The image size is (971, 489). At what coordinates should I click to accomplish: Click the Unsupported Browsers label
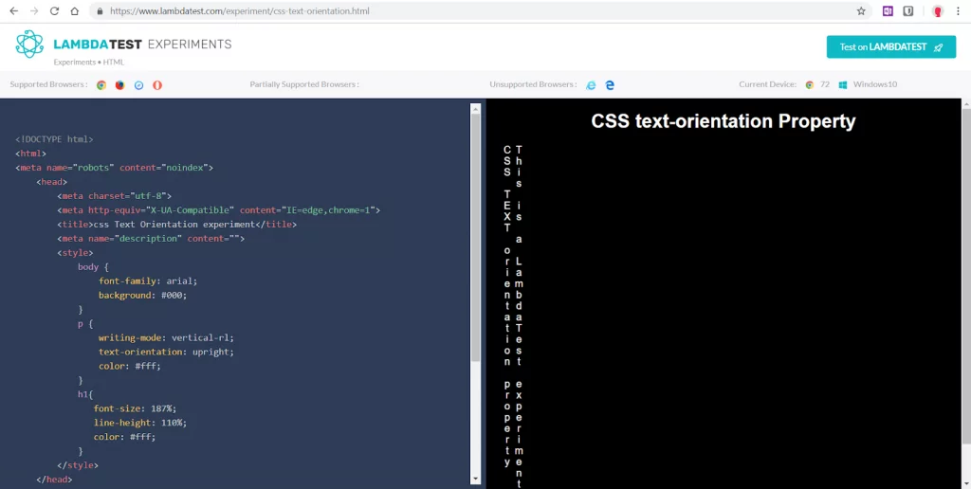click(x=533, y=84)
